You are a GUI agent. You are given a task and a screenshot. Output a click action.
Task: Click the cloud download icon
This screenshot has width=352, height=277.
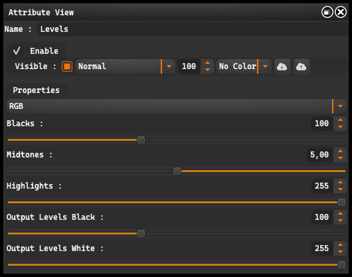point(282,66)
